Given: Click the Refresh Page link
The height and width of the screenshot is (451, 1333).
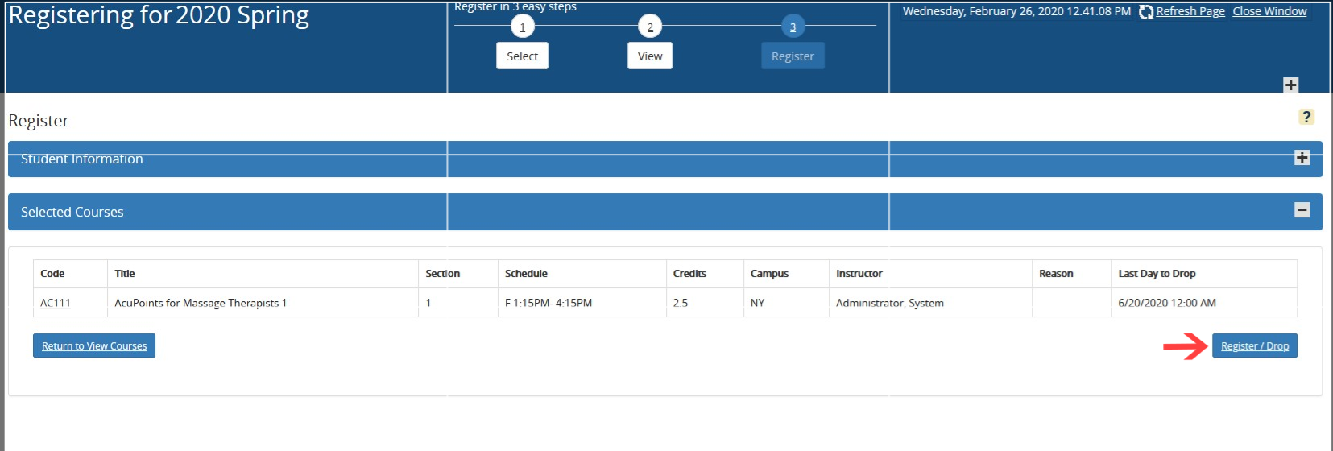Looking at the screenshot, I should (1190, 11).
